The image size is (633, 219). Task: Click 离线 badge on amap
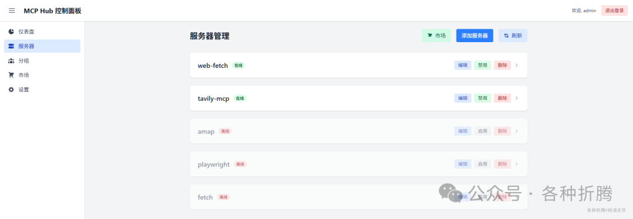click(x=225, y=132)
